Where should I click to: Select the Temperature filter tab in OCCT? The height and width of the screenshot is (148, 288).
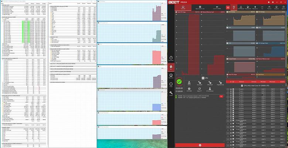coord(241,7)
